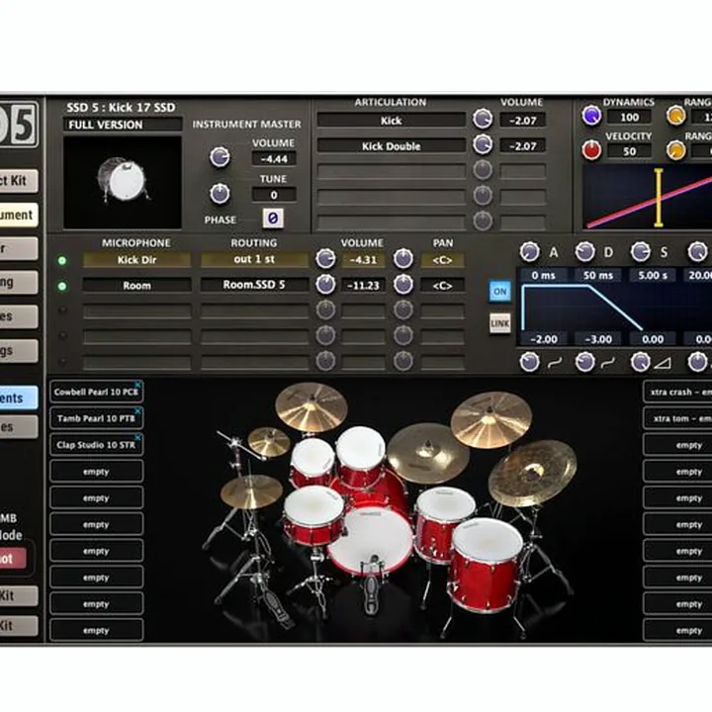Viewport: 712px width, 712px height.
Task: Click the 'FULL VERSION' label field
Action: pyautogui.click(x=123, y=125)
